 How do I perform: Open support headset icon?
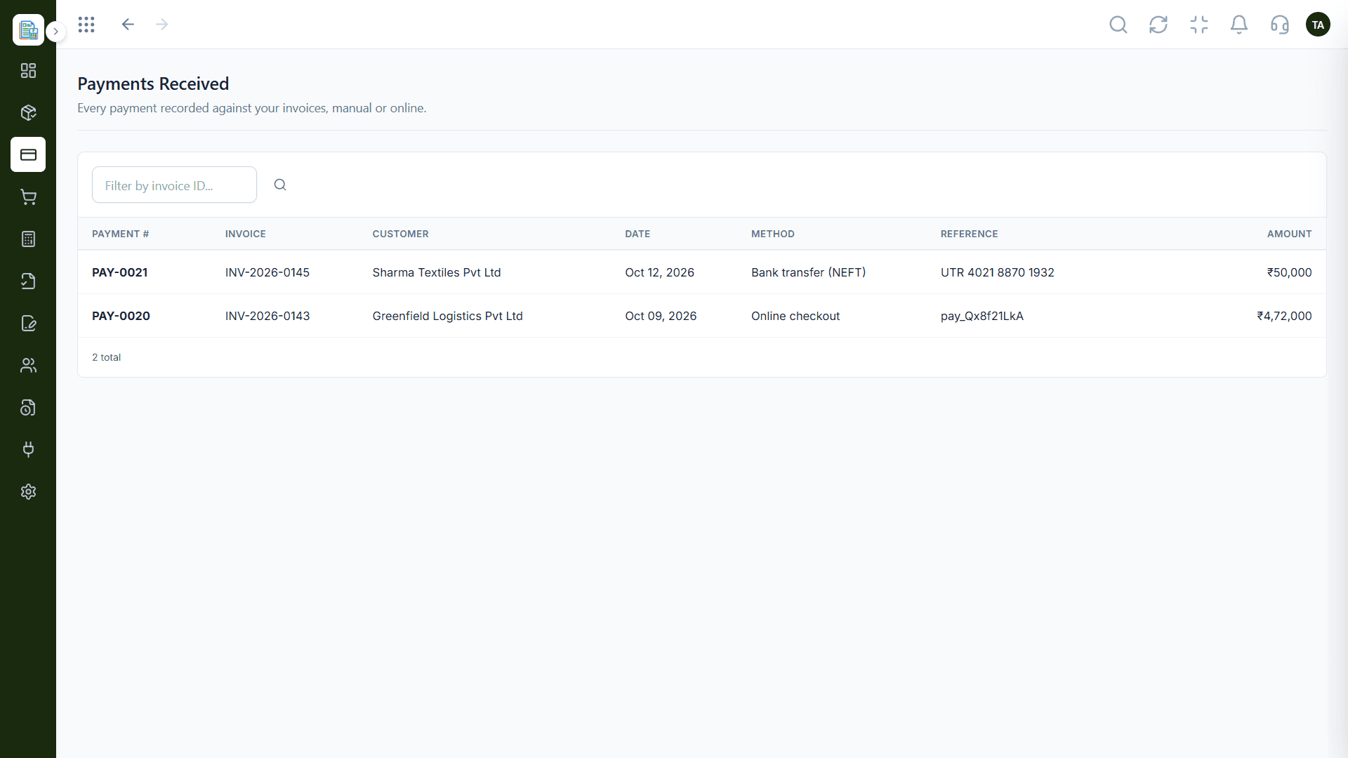[1280, 25]
